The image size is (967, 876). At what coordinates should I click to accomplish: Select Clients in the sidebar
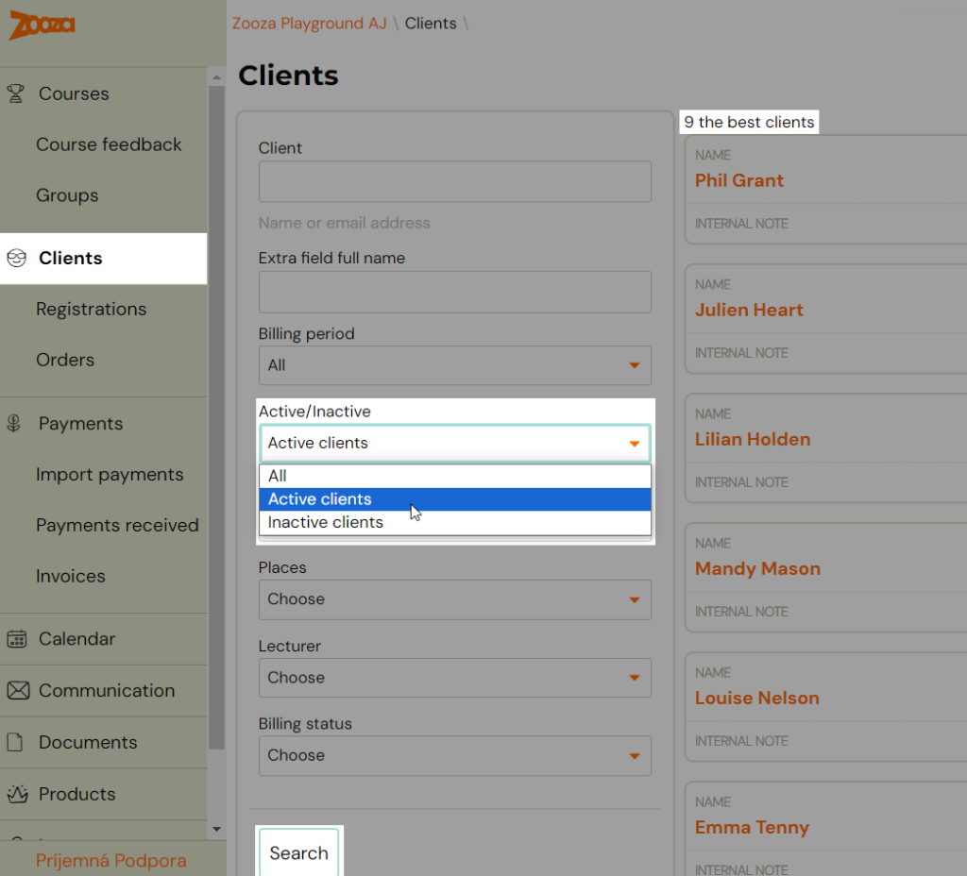tap(104, 259)
